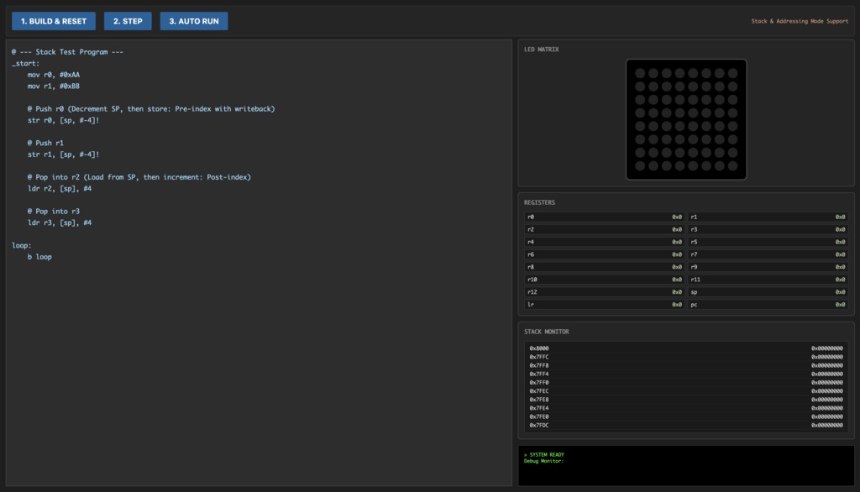Click stack address 0x7FEC row
The image size is (860, 492).
pyautogui.click(x=686, y=391)
